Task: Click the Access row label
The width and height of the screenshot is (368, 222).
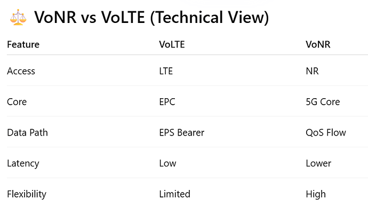Action: (21, 70)
